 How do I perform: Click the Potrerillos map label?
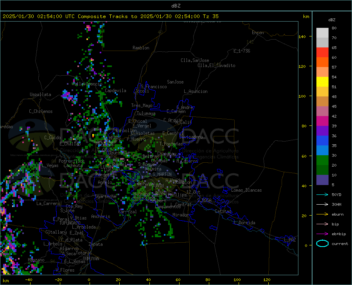coord(72,161)
